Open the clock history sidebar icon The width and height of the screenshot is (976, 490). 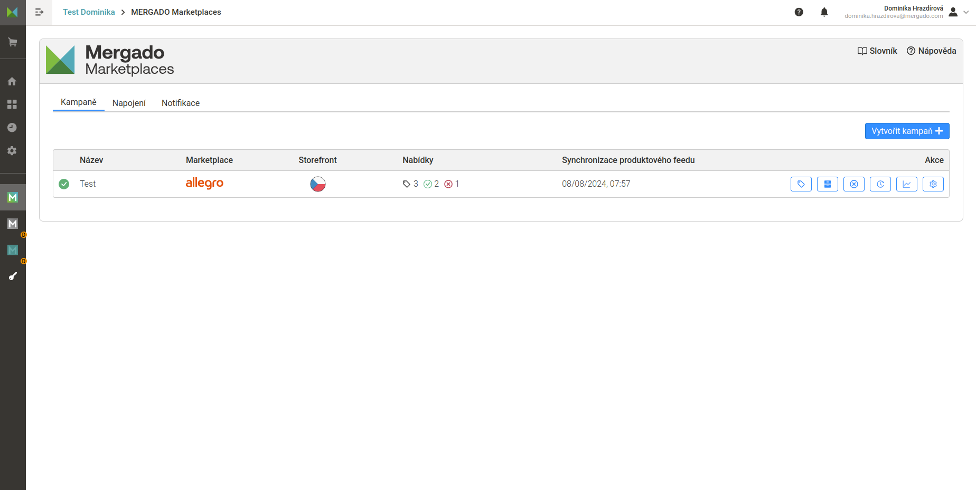12,128
